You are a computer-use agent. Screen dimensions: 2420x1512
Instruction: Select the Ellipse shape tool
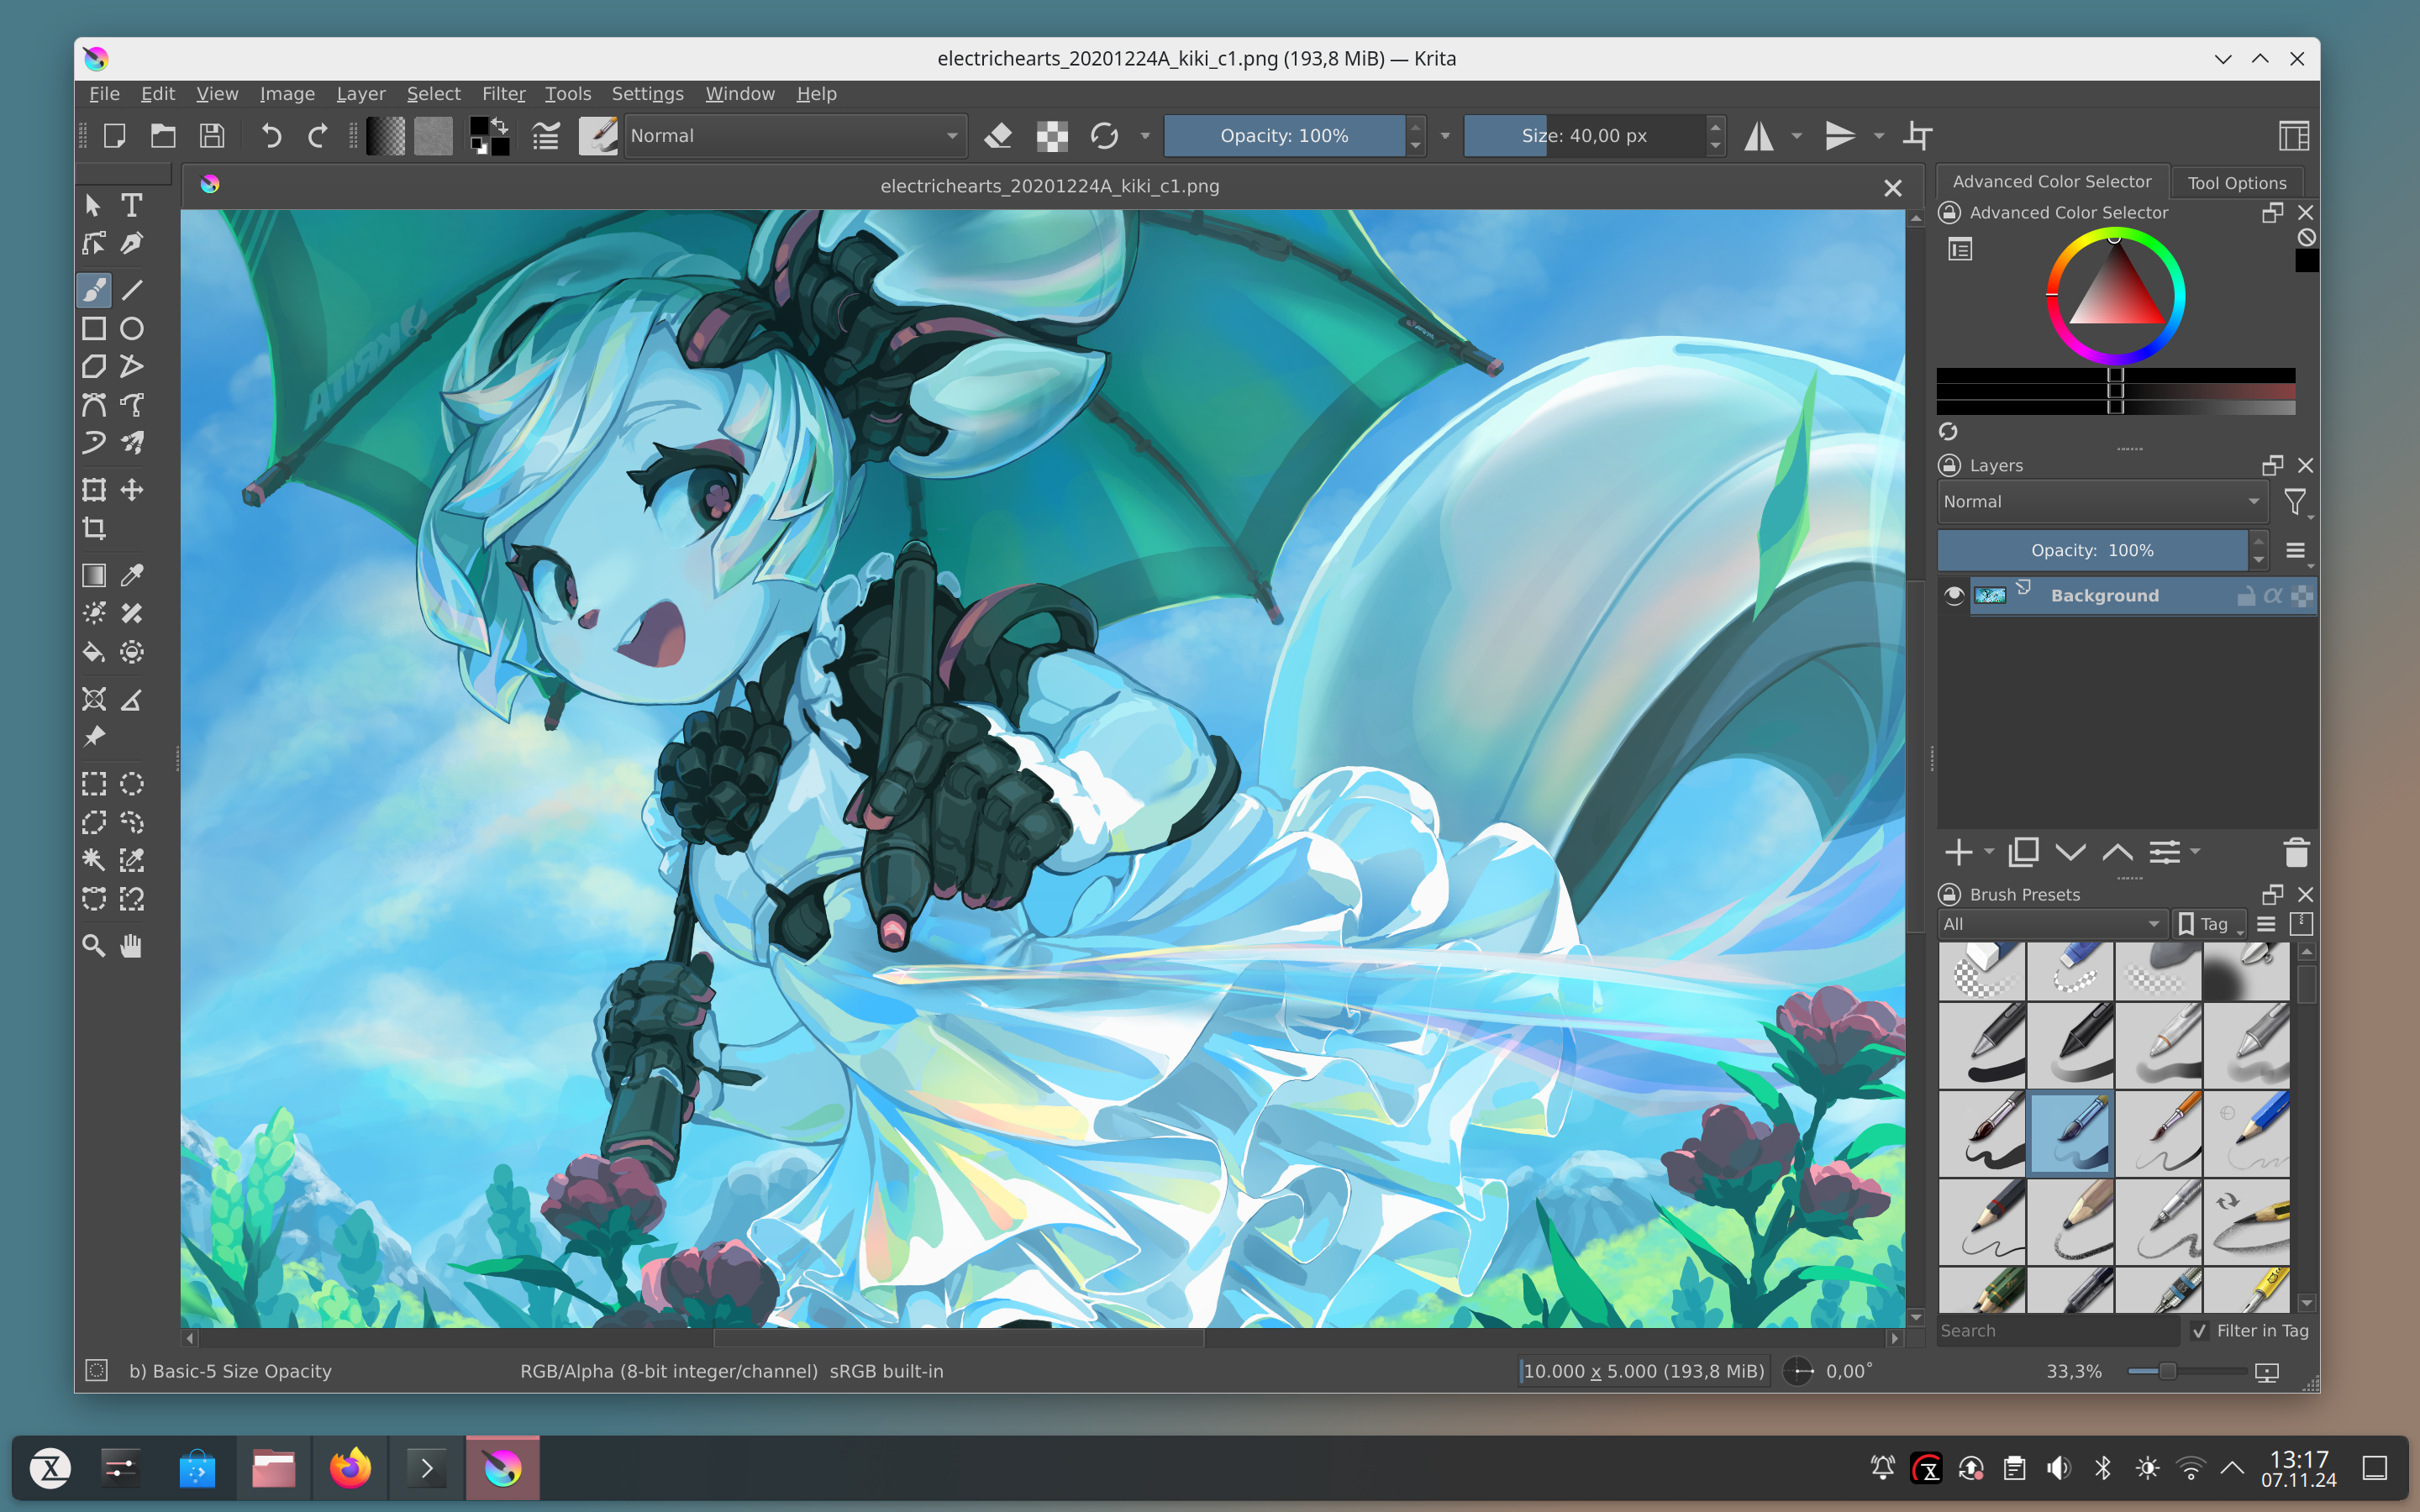pyautogui.click(x=131, y=328)
